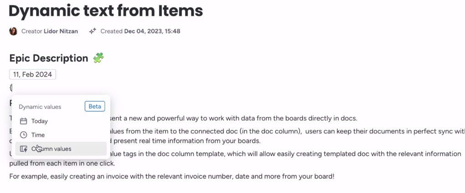Place cursor after the curly brace
465x193 pixels.
pyautogui.click(x=12, y=88)
